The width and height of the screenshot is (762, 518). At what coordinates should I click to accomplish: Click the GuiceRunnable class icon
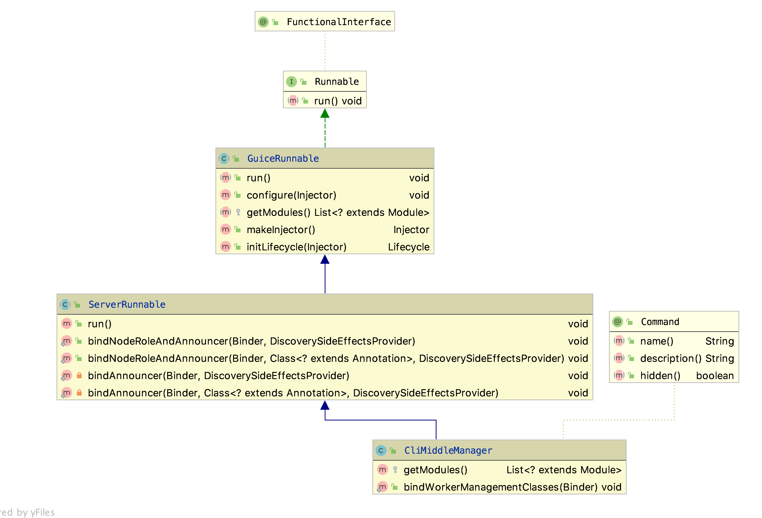[x=224, y=159]
